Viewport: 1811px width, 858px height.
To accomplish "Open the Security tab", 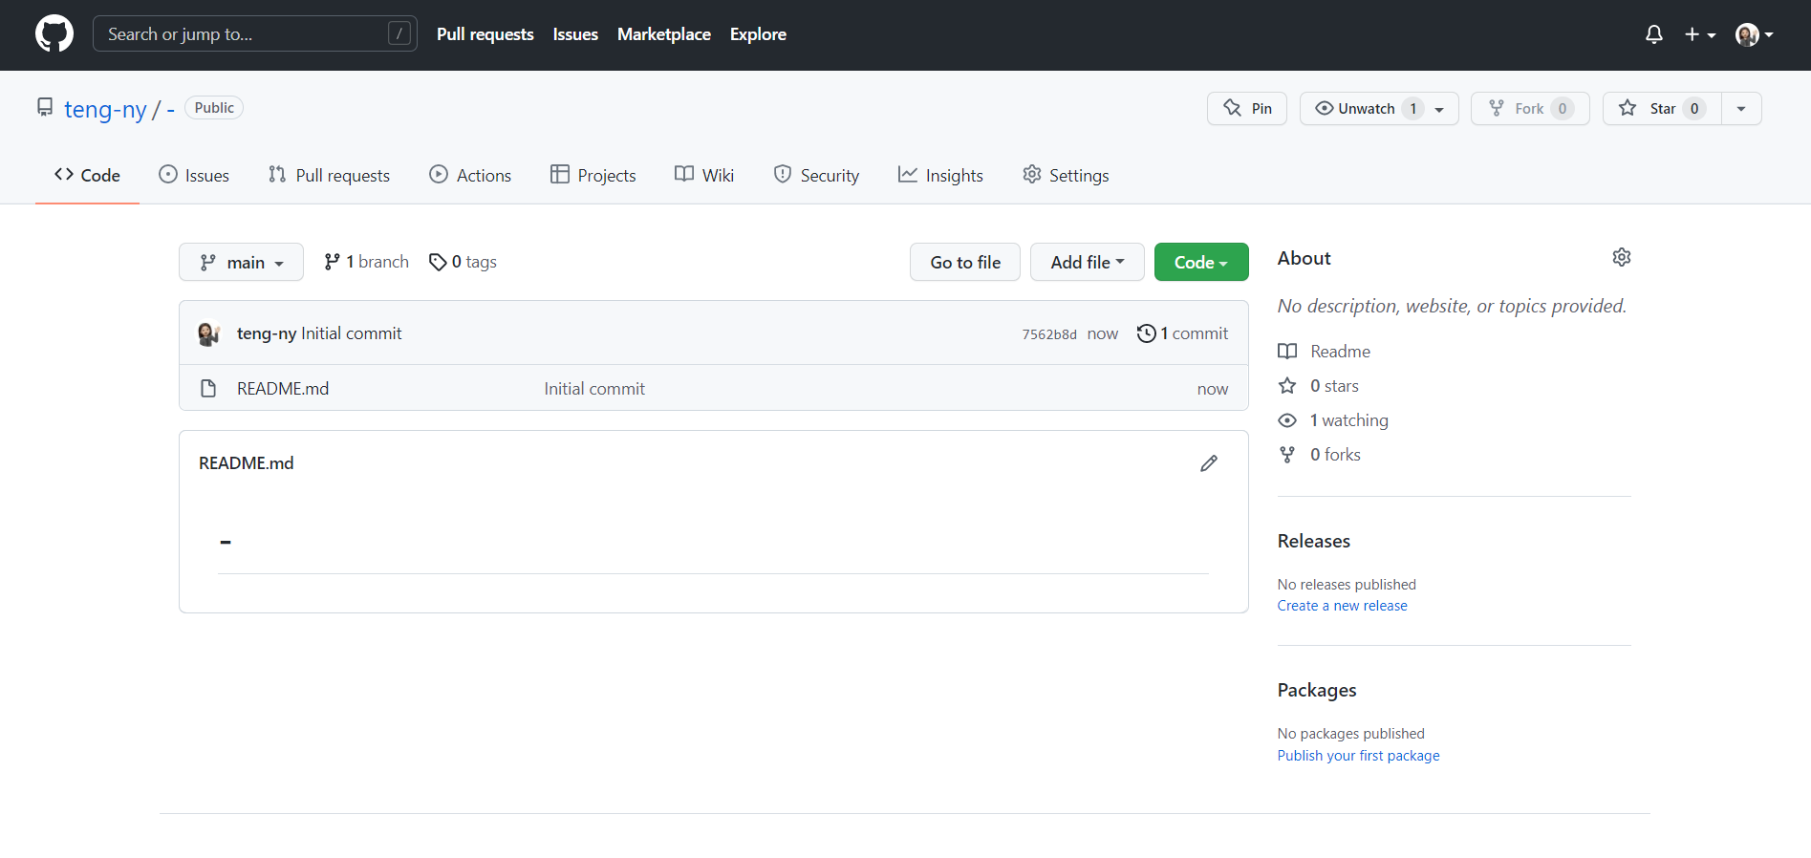I will click(x=816, y=175).
